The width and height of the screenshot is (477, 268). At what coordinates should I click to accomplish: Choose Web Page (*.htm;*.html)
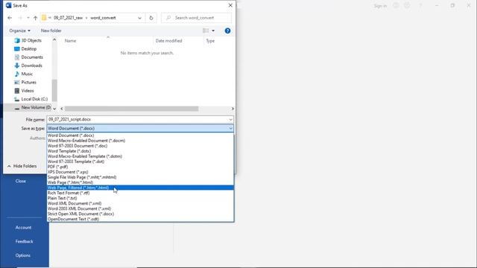pyautogui.click(x=140, y=182)
